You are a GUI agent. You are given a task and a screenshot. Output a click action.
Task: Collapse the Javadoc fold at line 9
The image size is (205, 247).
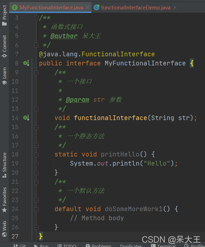pyautogui.click(x=36, y=73)
